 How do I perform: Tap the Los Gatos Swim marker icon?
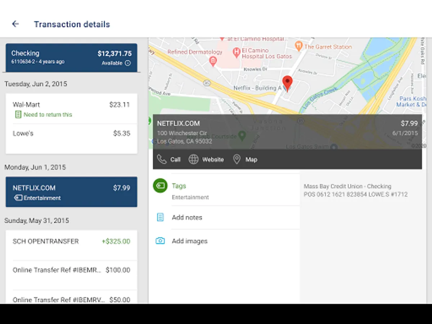pyautogui.click(x=334, y=147)
